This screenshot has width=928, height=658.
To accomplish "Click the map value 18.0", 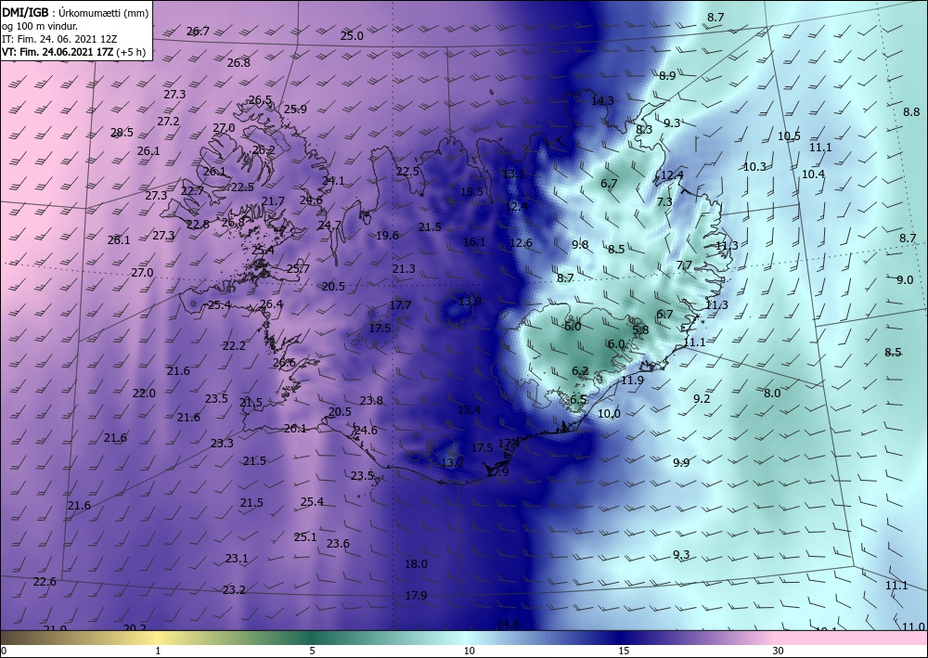I will 416,564.
